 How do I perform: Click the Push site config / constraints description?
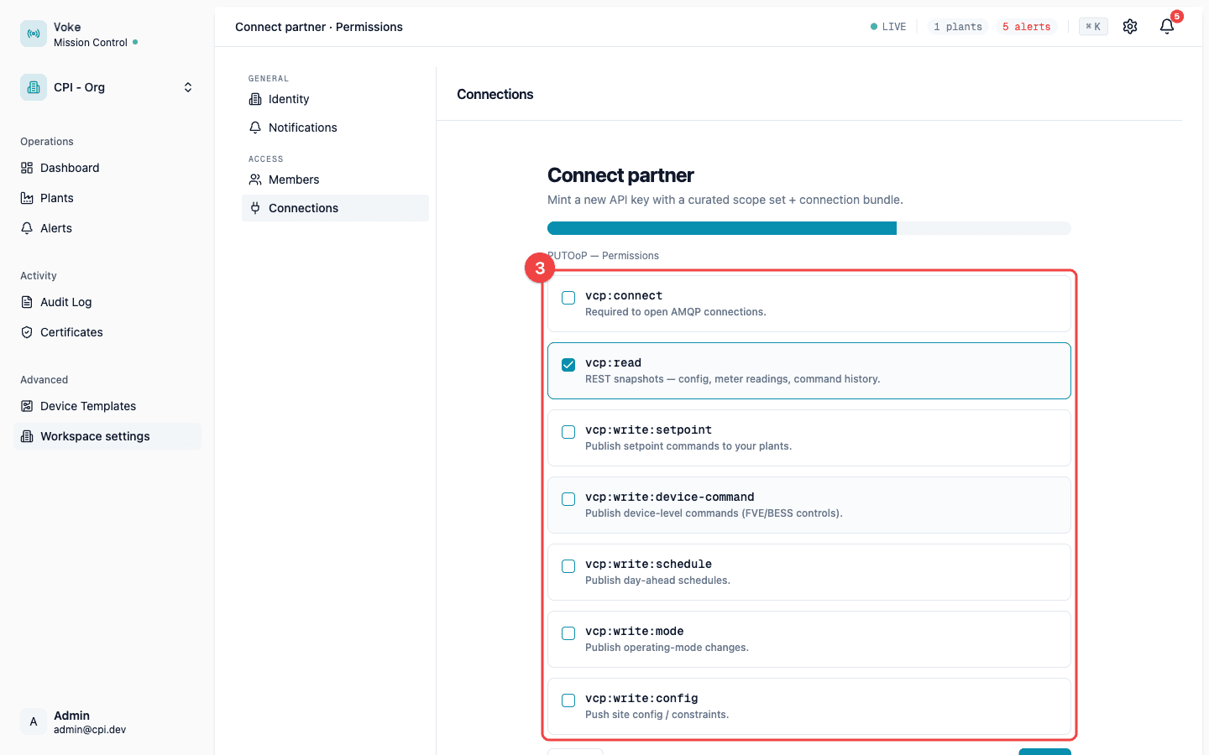point(657,715)
